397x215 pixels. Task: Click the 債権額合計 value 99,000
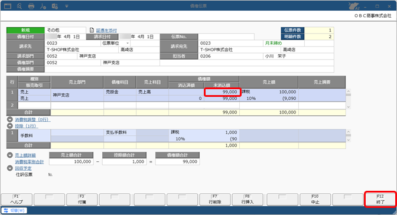pyautogui.click(x=177, y=162)
